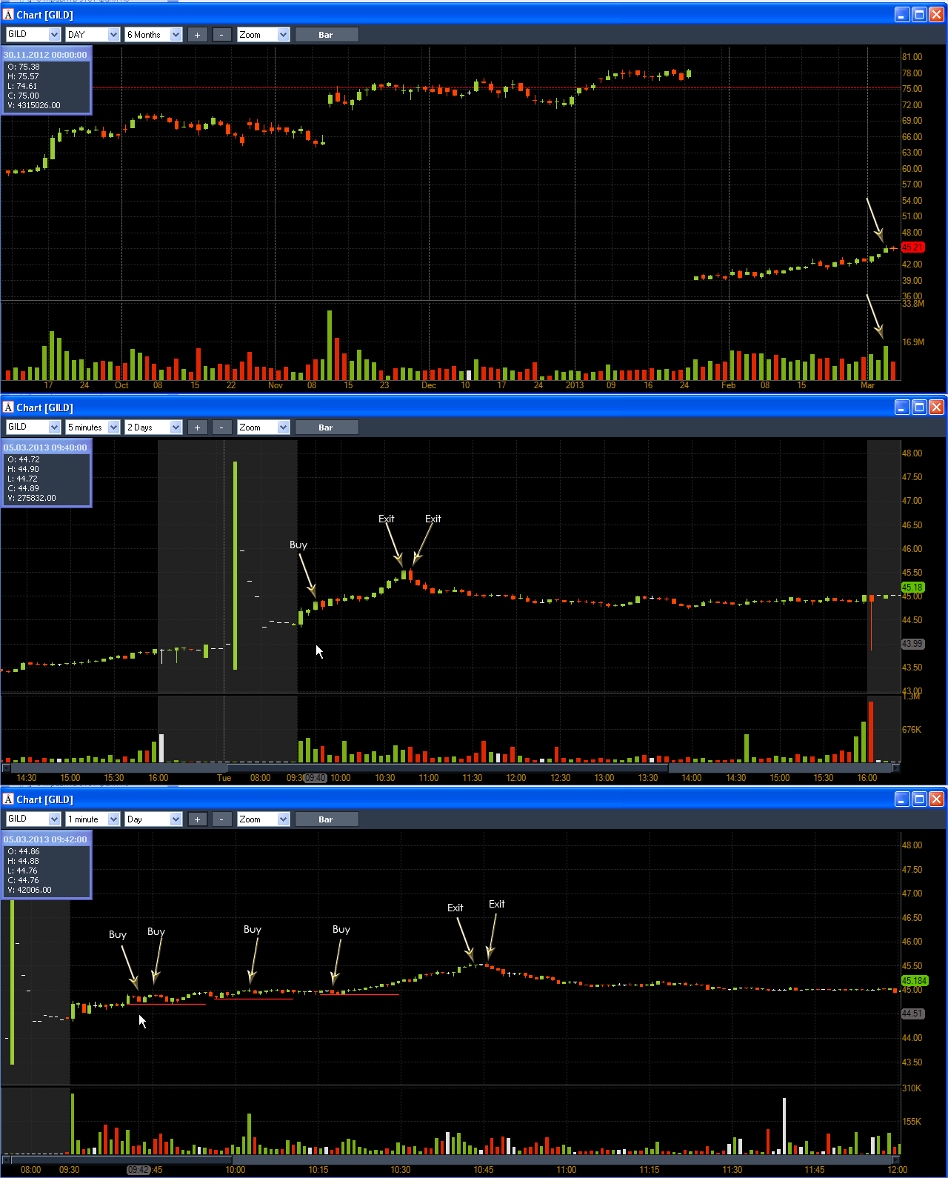Click the minus button in the daily chart toolbar

point(221,35)
